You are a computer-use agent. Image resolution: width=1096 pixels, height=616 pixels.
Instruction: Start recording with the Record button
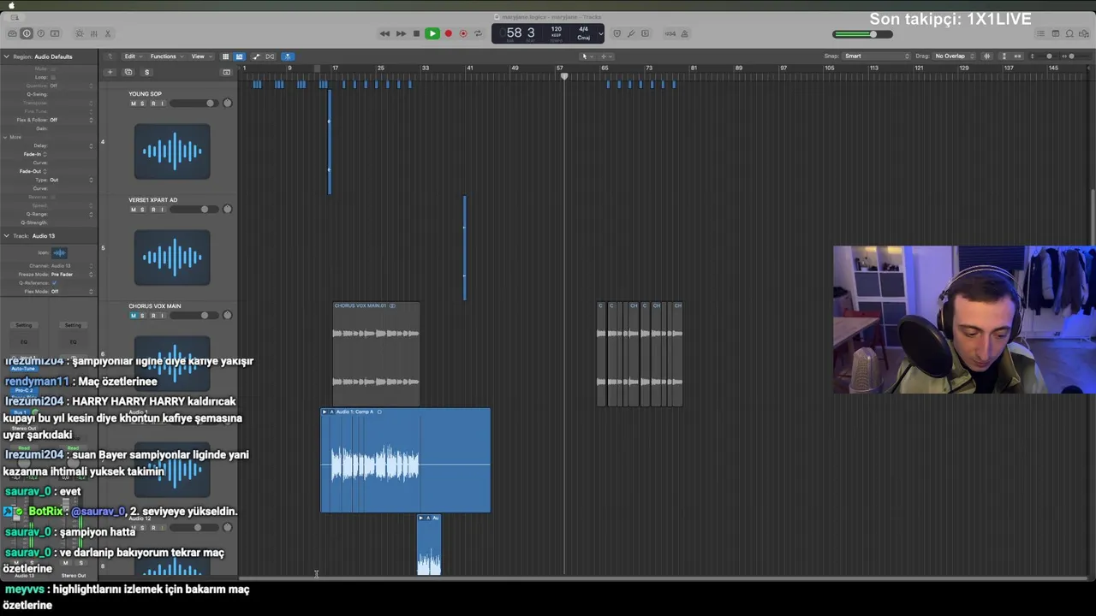coord(448,33)
